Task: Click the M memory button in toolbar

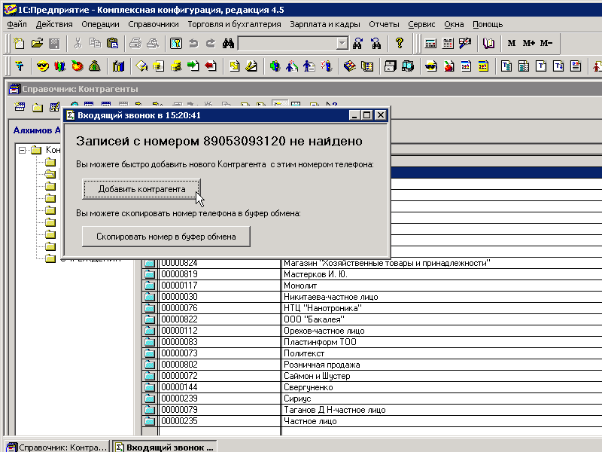Action: [512, 44]
